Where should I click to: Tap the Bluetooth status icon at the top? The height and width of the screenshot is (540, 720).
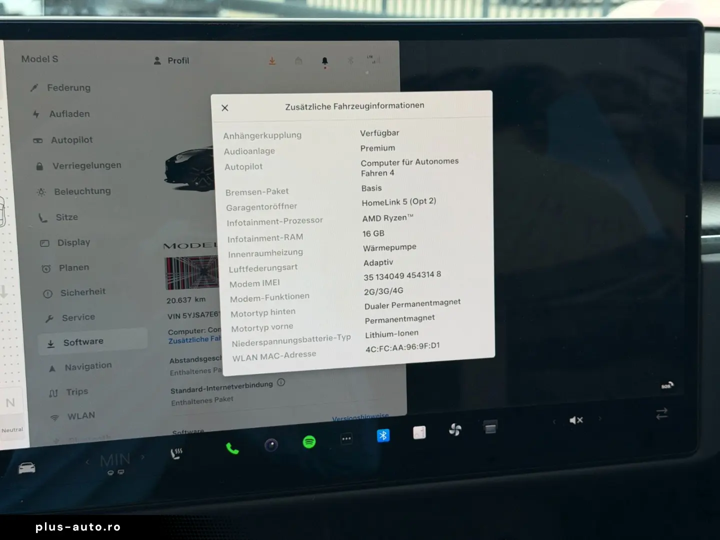[x=350, y=60]
